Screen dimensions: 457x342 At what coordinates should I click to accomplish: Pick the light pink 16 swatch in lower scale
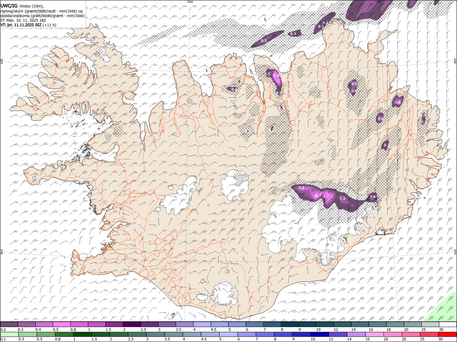tap(374, 334)
